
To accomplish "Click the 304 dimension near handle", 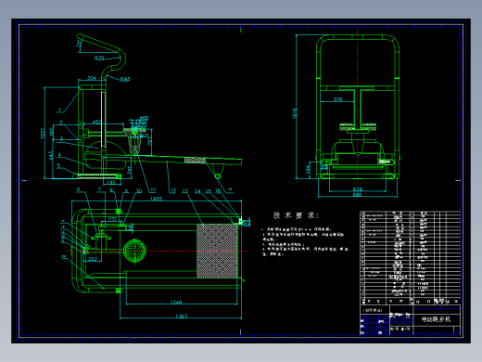I will pyautogui.click(x=92, y=78).
